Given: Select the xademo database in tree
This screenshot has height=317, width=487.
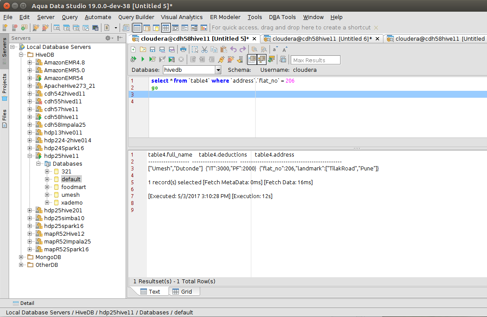Looking at the screenshot, I should pyautogui.click(x=72, y=203).
